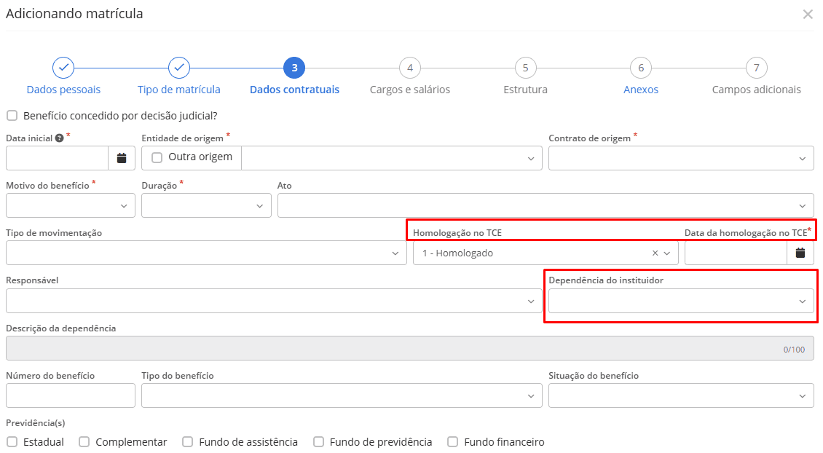Click the checkmark icon on Dados pessoais step
Screen dimensions: 823x453
click(x=63, y=68)
